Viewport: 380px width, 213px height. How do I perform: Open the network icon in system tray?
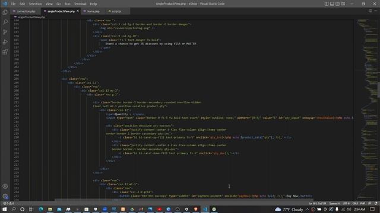pos(343,209)
